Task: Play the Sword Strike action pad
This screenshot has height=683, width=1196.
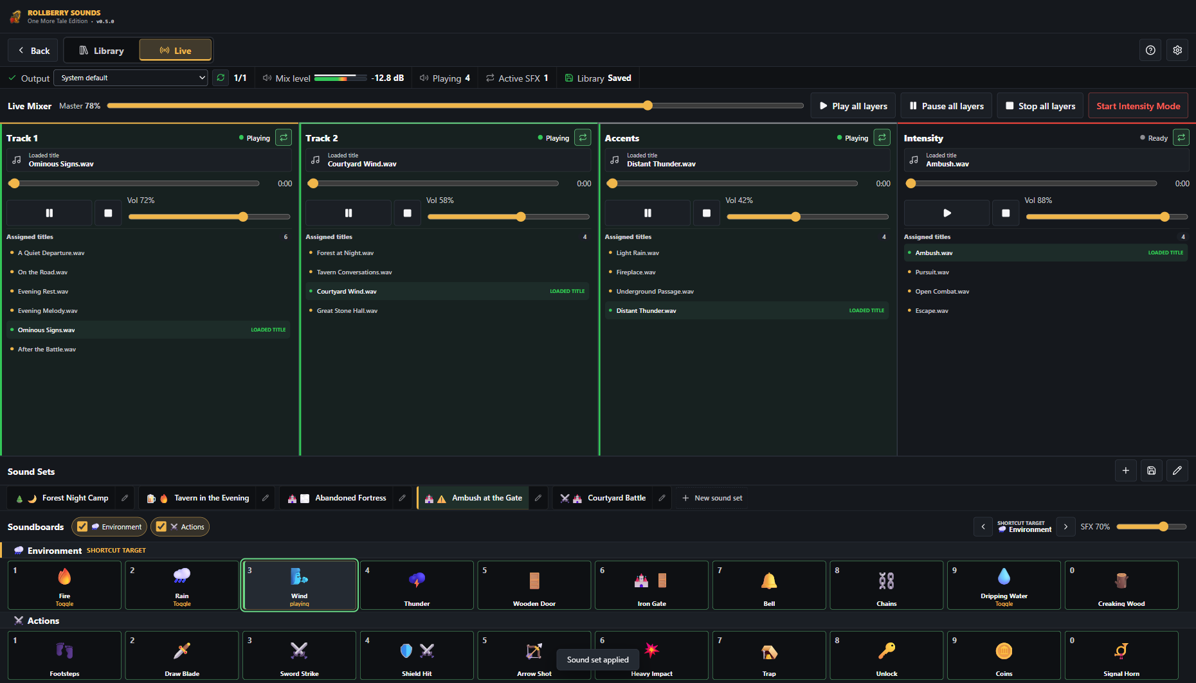Action: tap(299, 655)
